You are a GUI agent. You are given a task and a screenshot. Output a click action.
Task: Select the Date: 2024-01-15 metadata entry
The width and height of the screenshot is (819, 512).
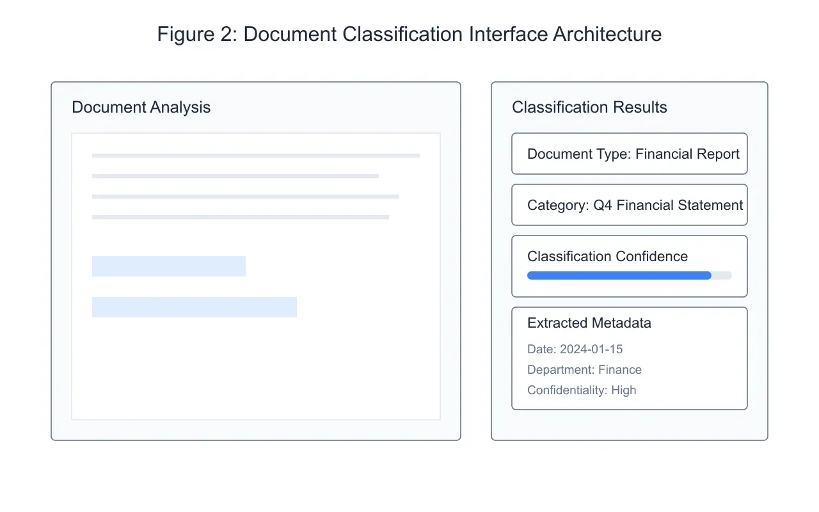(575, 349)
